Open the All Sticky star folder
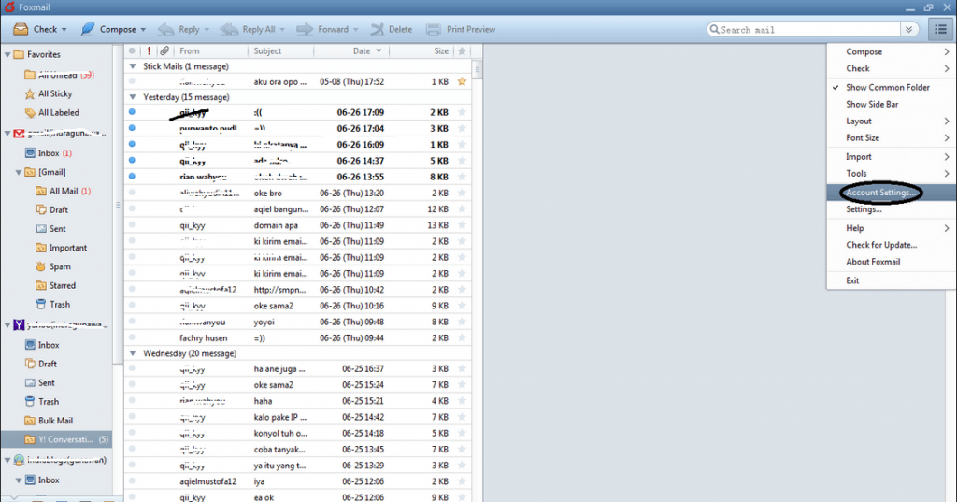957x502 pixels. click(x=29, y=94)
